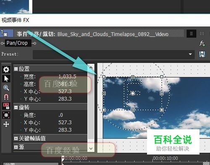Screen dimensions: 210x165
Task: Click the 高度 value 581.3
Action: (65, 84)
